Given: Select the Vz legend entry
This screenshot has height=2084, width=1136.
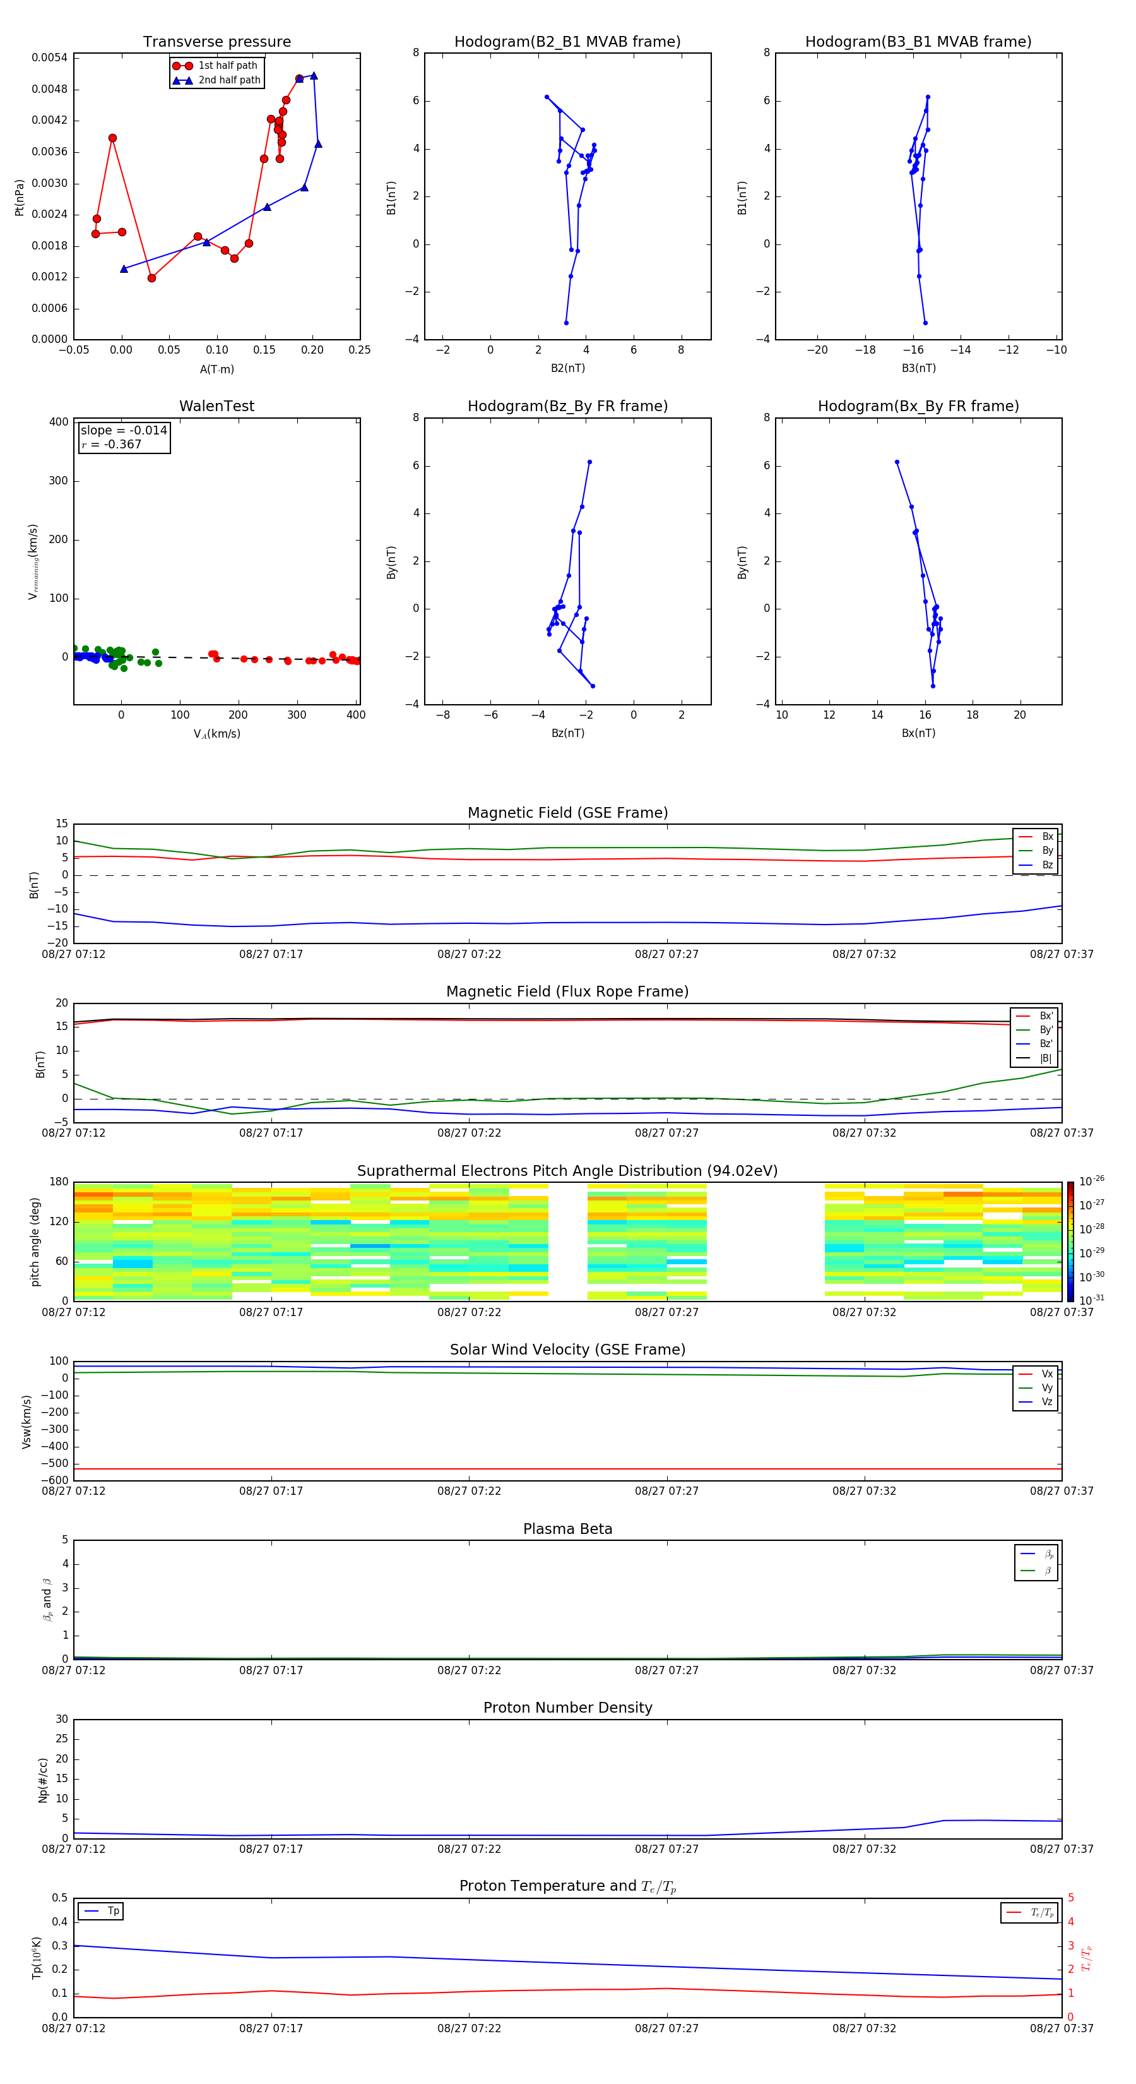Looking at the screenshot, I should click(1036, 1402).
